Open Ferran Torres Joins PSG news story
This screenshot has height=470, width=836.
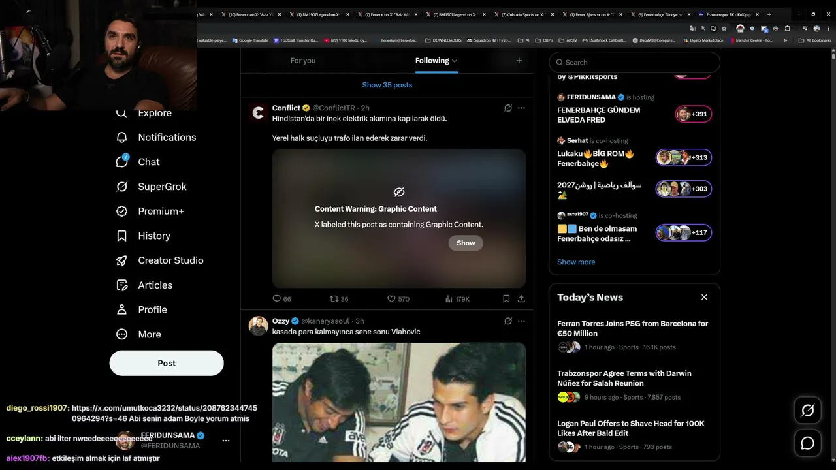[635, 335]
